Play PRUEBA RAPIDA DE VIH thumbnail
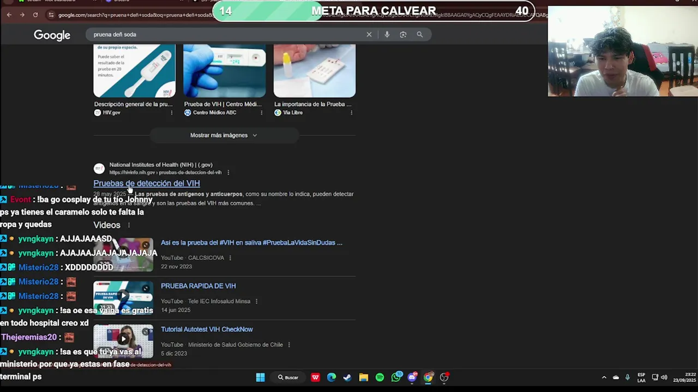Viewport: 698px width, 392px height. pos(123,297)
